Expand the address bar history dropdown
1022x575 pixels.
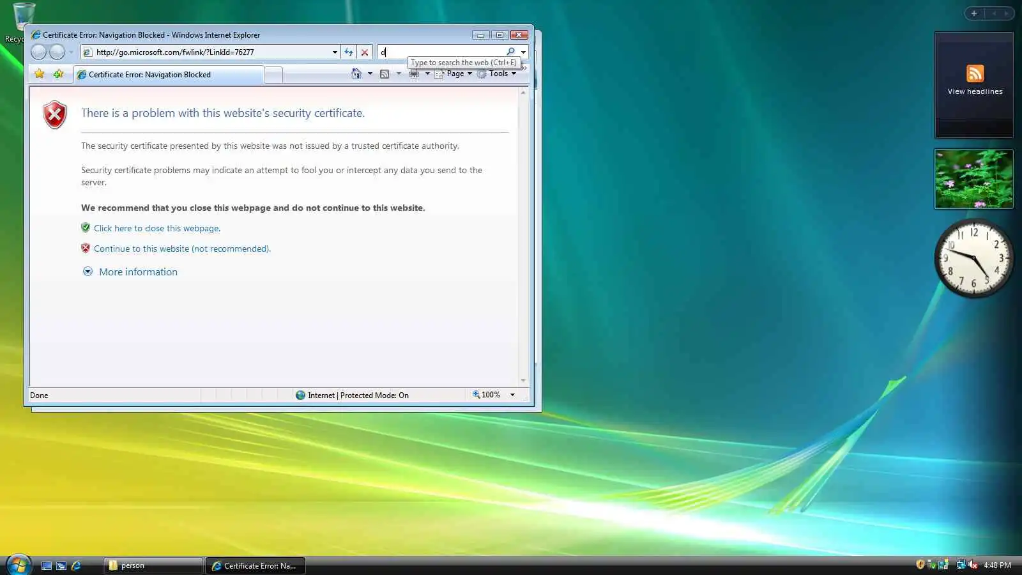[335, 52]
